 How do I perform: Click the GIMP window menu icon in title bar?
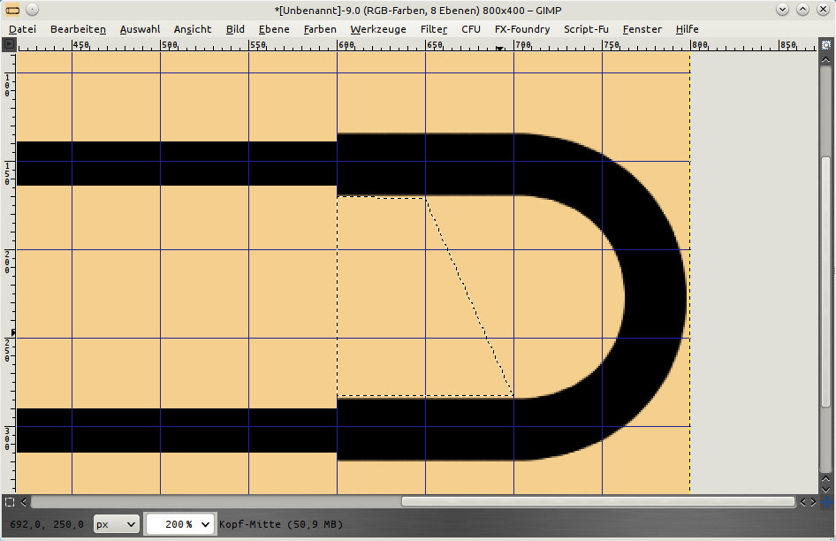point(11,10)
